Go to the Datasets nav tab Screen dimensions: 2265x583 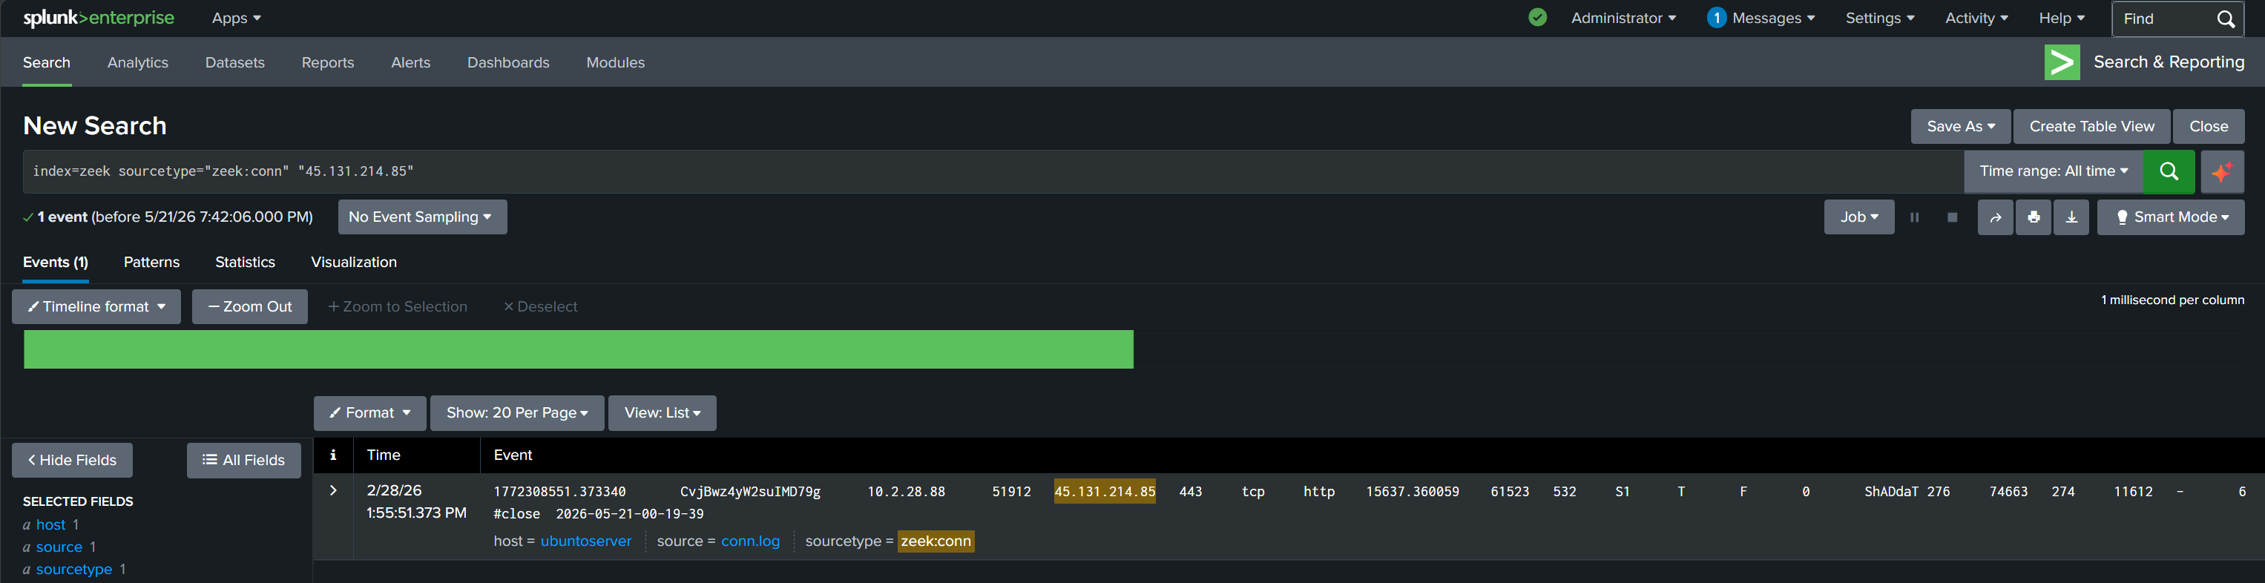point(234,62)
